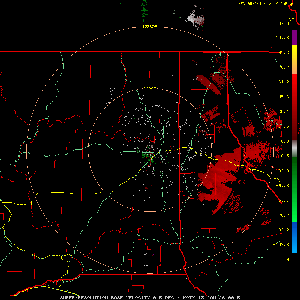The height and width of the screenshot is (300, 300).
Task: Click the 76.7 velocity scale value
Action: (x=284, y=67)
